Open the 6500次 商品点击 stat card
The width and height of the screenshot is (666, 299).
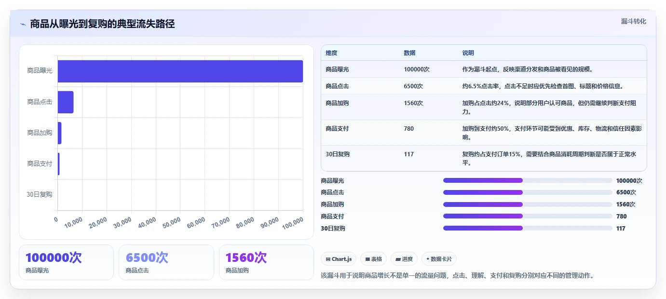[166, 262]
